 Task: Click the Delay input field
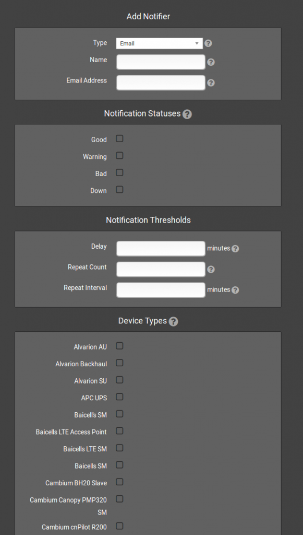pyautogui.click(x=161, y=249)
